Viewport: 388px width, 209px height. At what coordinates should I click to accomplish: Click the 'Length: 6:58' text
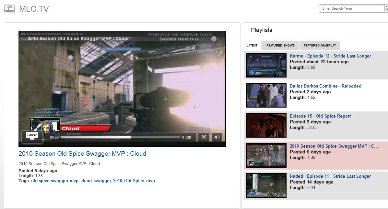(x=303, y=67)
